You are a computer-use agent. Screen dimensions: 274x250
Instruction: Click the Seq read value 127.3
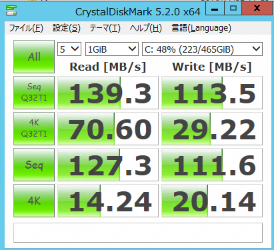tap(108, 165)
